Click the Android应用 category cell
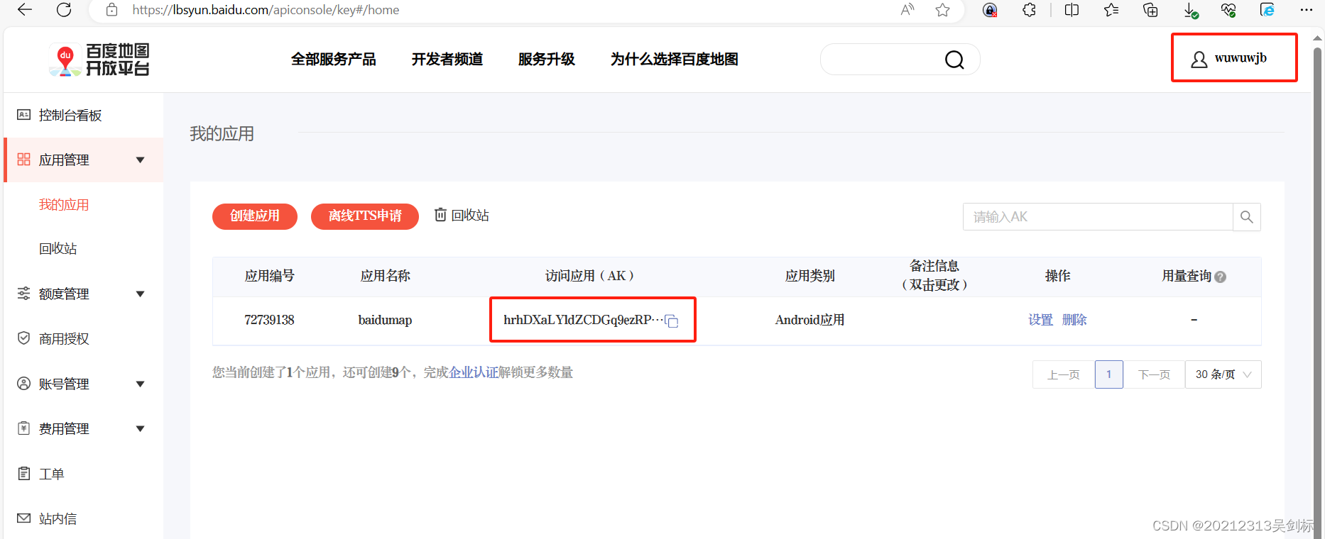The width and height of the screenshot is (1325, 539). (x=809, y=320)
